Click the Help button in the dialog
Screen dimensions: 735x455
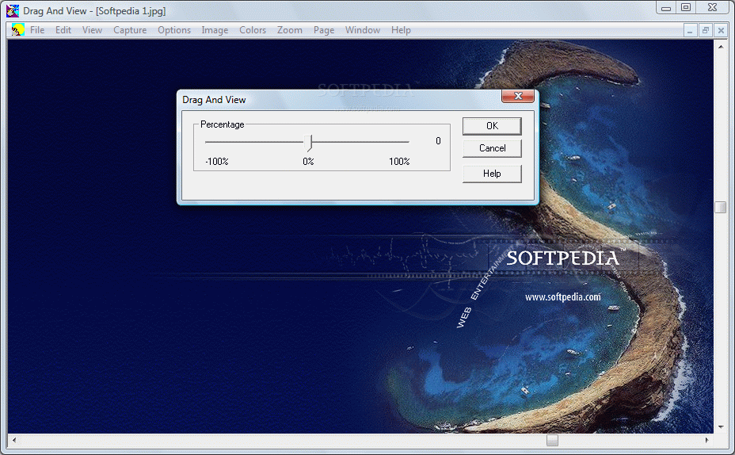(x=492, y=174)
